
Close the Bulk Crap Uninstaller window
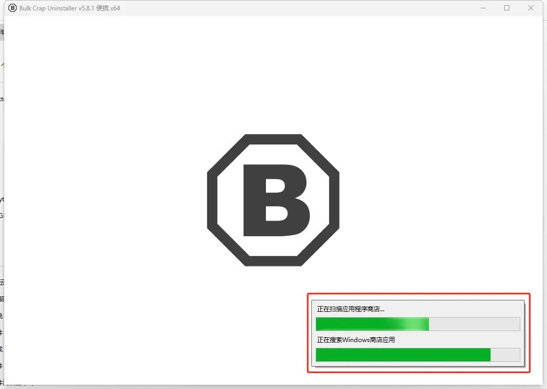click(531, 8)
